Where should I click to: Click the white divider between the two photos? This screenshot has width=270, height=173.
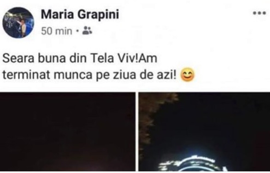point(137,132)
